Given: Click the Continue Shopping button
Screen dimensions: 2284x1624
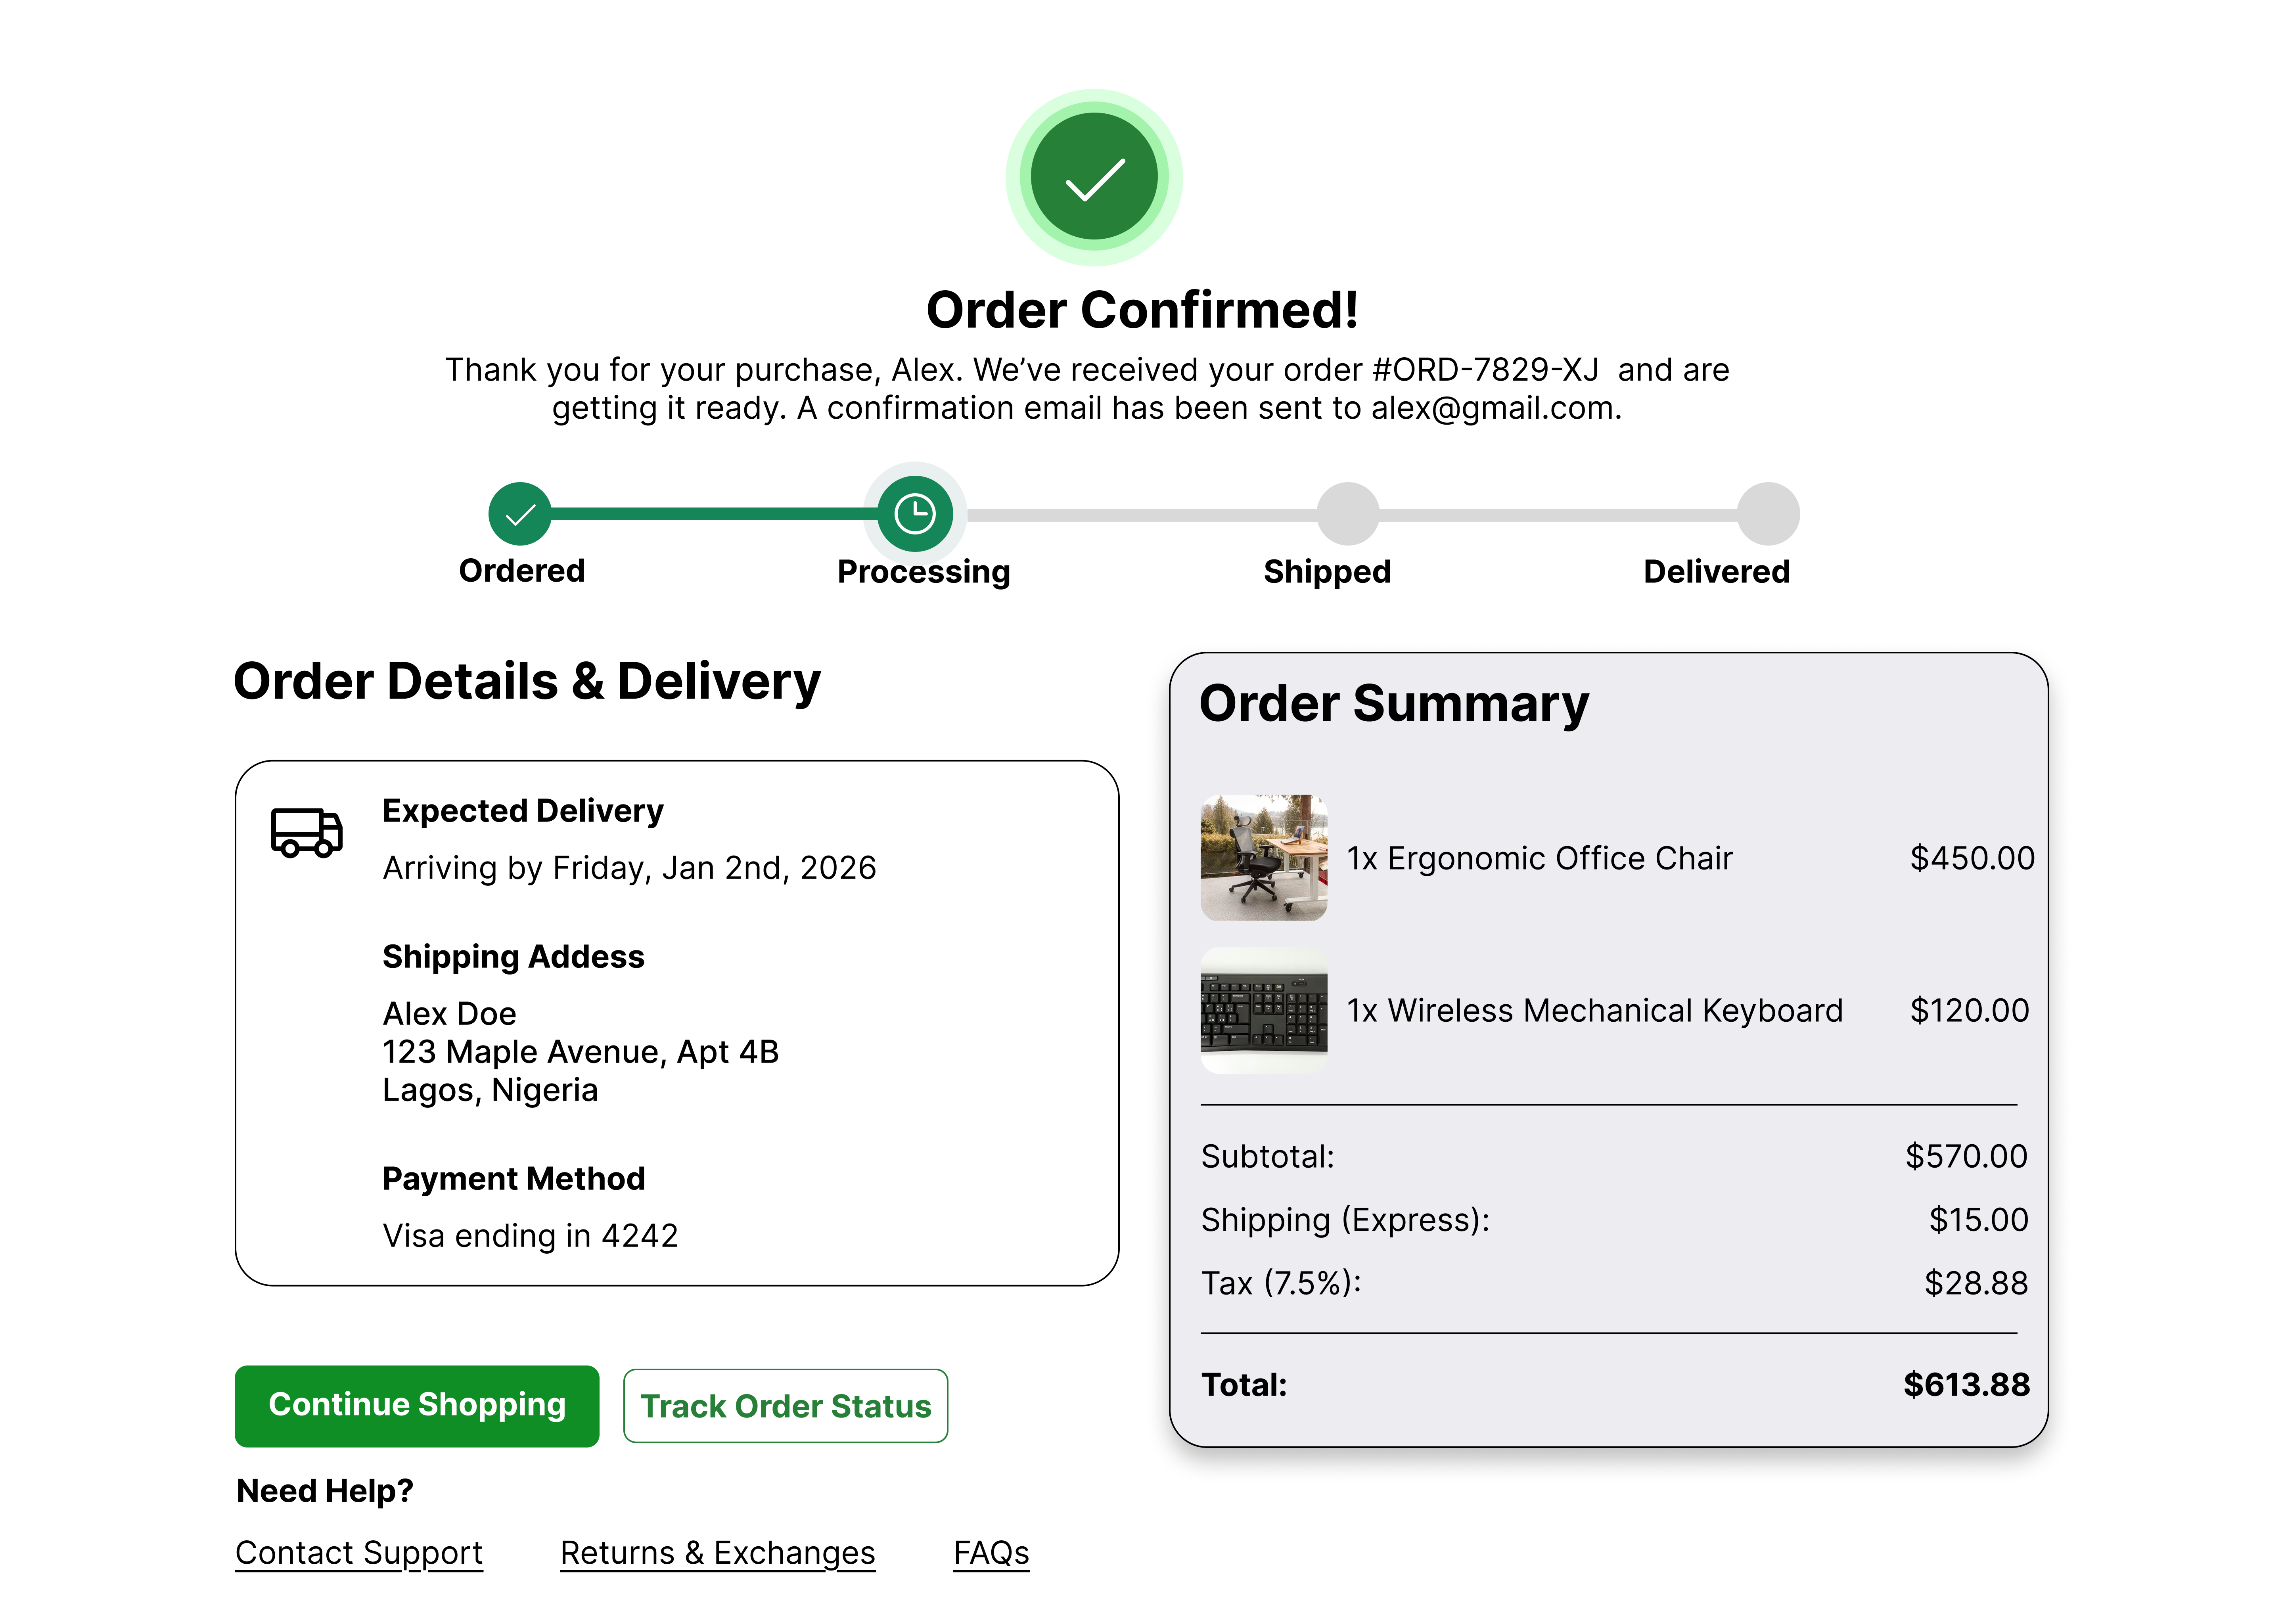Looking at the screenshot, I should (417, 1405).
